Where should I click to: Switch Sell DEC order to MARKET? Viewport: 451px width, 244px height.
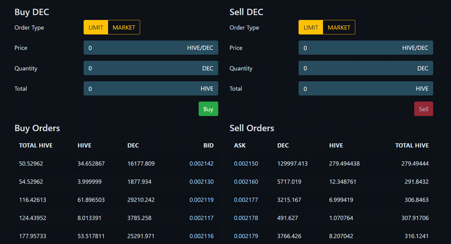[x=339, y=28]
